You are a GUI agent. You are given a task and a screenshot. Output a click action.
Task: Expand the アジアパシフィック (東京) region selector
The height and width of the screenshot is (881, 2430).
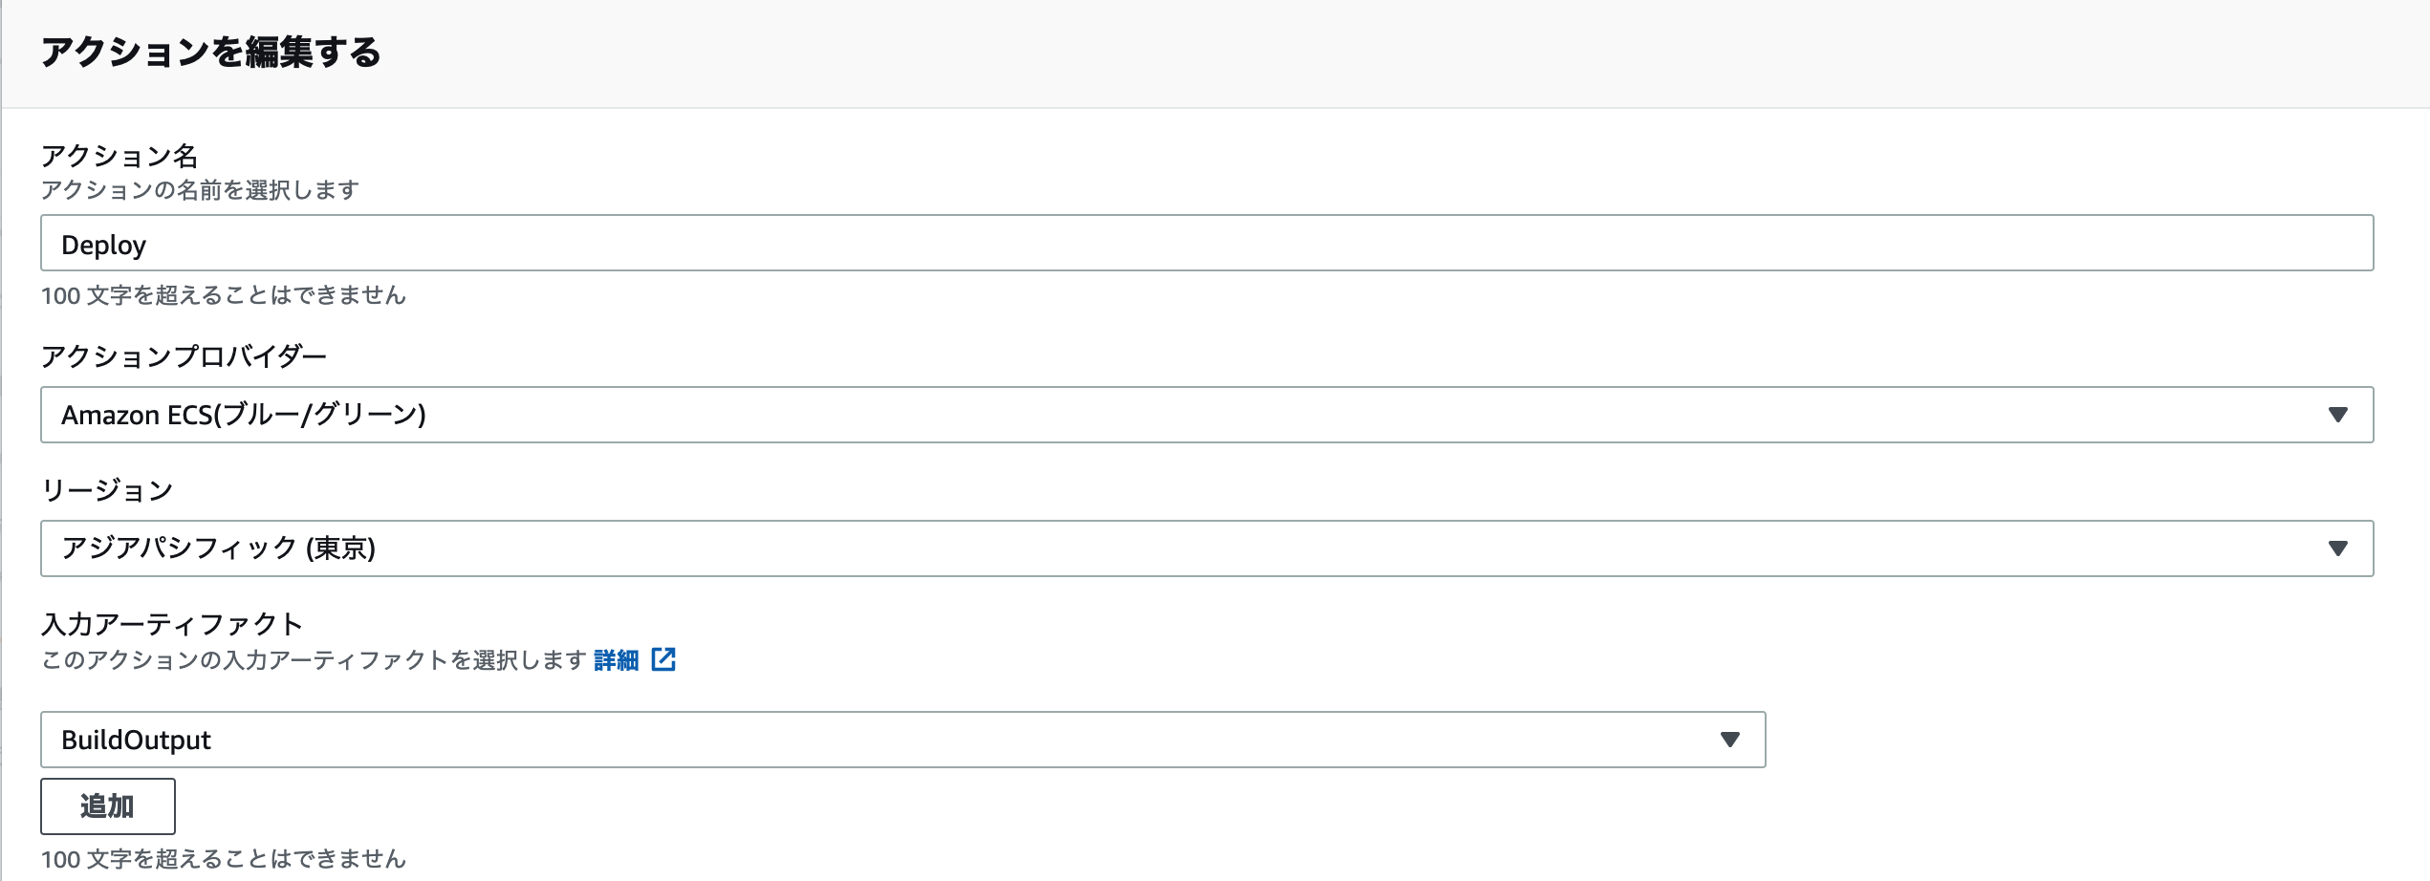[x=1206, y=548]
